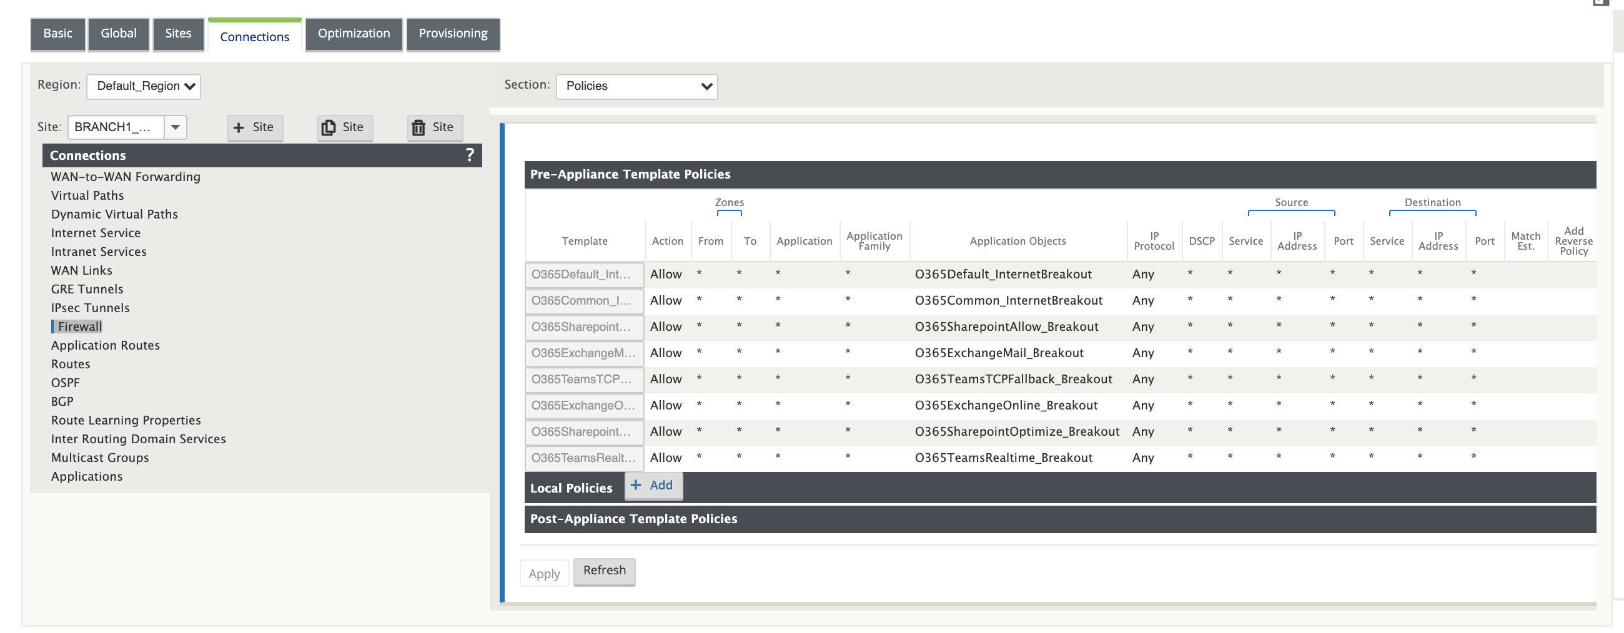Viewport: 1624px width, 633px height.
Task: Switch to the Global tab
Action: coord(119,34)
